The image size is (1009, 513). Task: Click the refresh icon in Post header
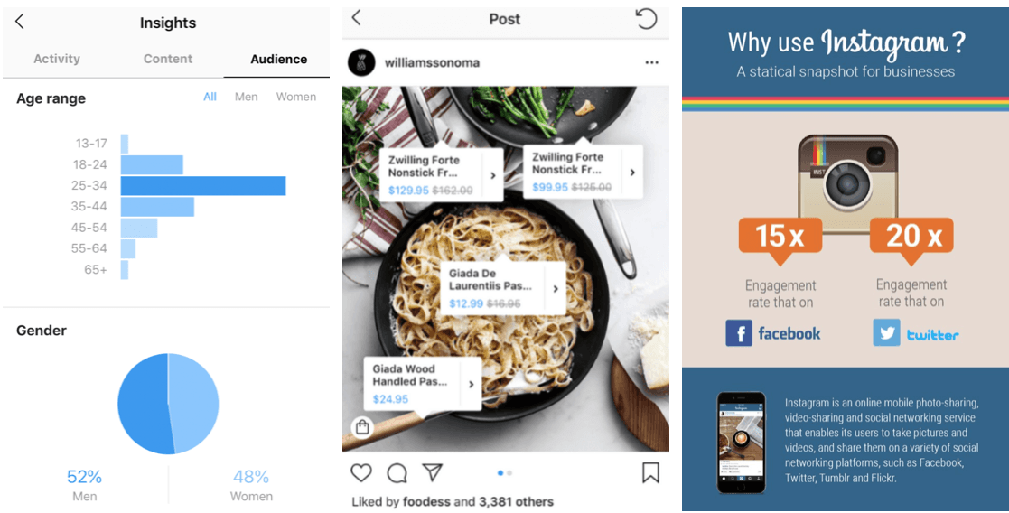coord(646,19)
